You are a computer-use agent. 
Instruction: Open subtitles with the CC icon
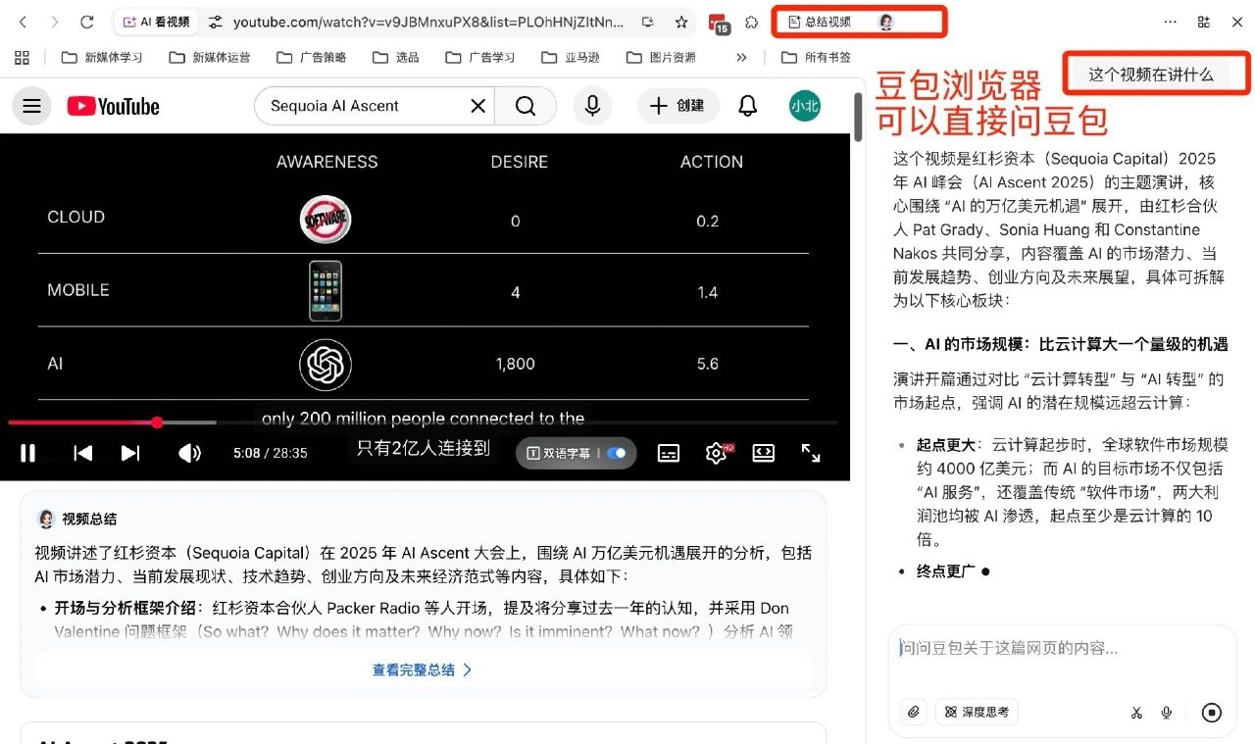click(x=668, y=453)
